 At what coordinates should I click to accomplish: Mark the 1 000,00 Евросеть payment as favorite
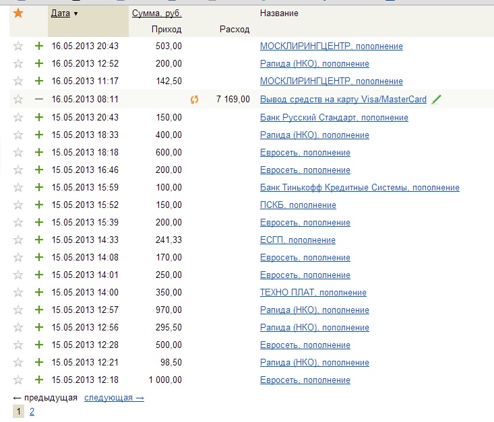point(18,380)
